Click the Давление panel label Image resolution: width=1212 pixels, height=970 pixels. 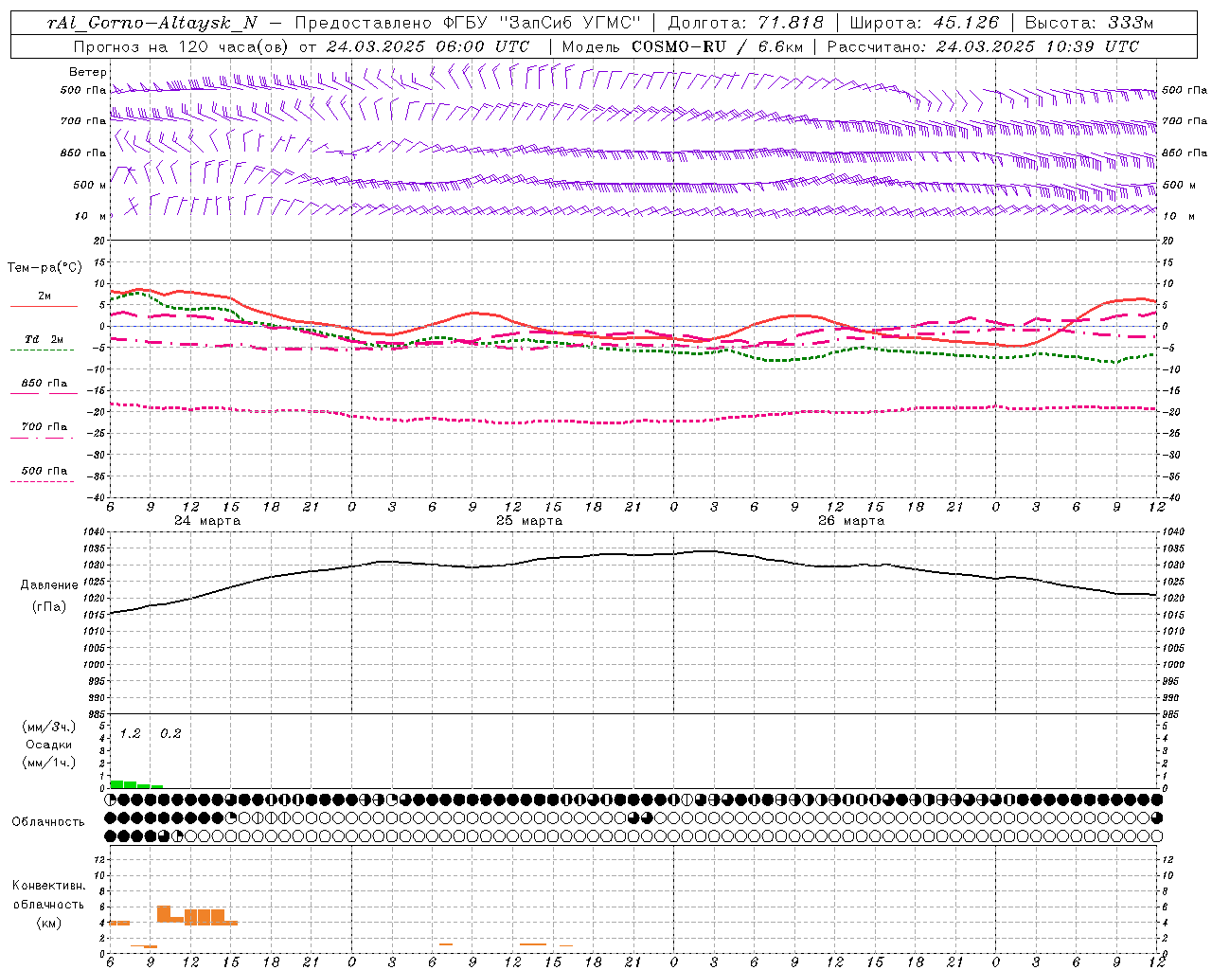coord(49,585)
